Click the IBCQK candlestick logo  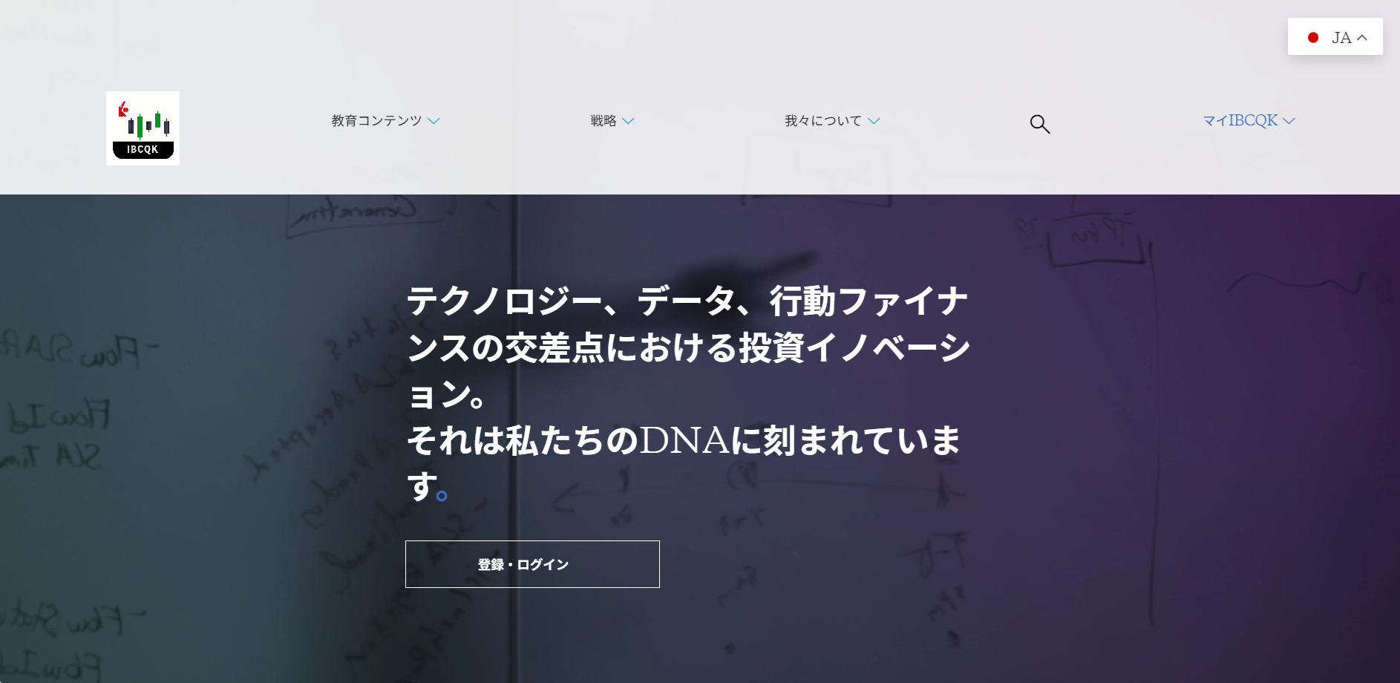[x=143, y=128]
